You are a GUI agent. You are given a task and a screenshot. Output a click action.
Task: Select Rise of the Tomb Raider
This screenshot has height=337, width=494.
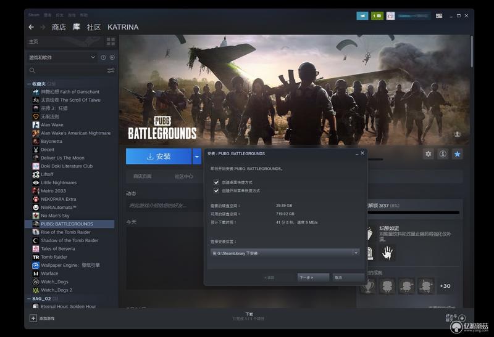click(61, 232)
